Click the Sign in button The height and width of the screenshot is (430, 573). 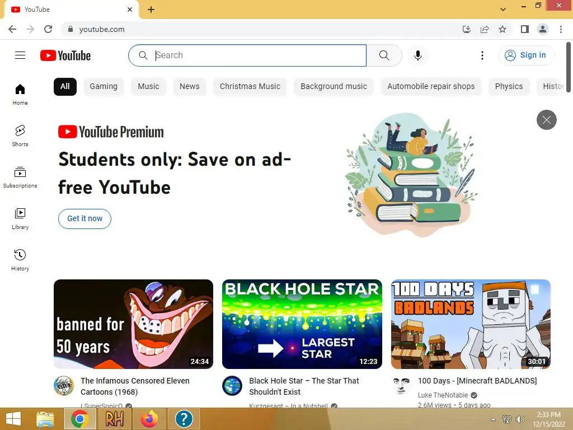tap(526, 55)
